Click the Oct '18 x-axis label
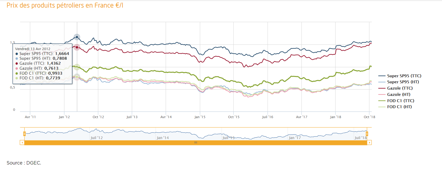Viewport: 442px width, 170px height. (369, 117)
